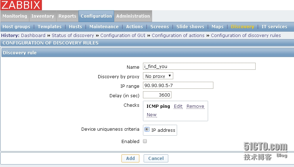Expand the Discovery by proxy dropdown
Viewport: 294px width, 167px height.
click(158, 76)
